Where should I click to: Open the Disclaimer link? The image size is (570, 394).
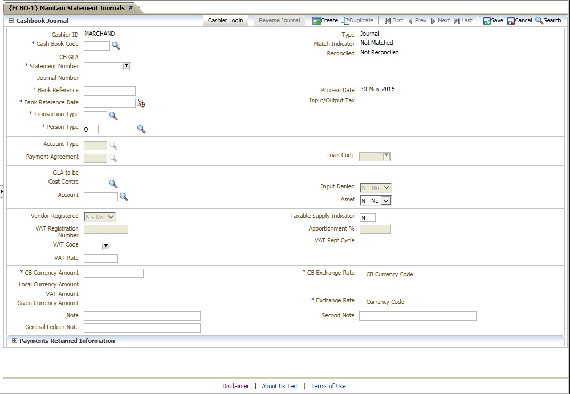[235, 386]
